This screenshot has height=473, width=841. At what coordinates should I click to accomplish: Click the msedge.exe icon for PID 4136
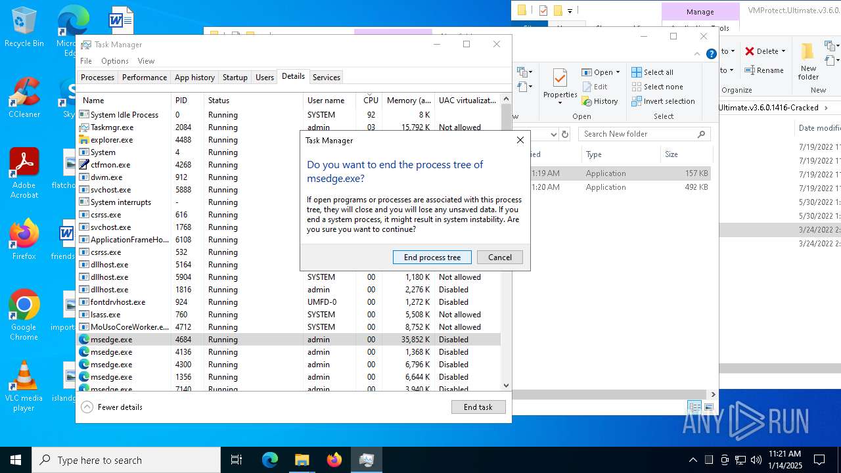click(x=84, y=352)
